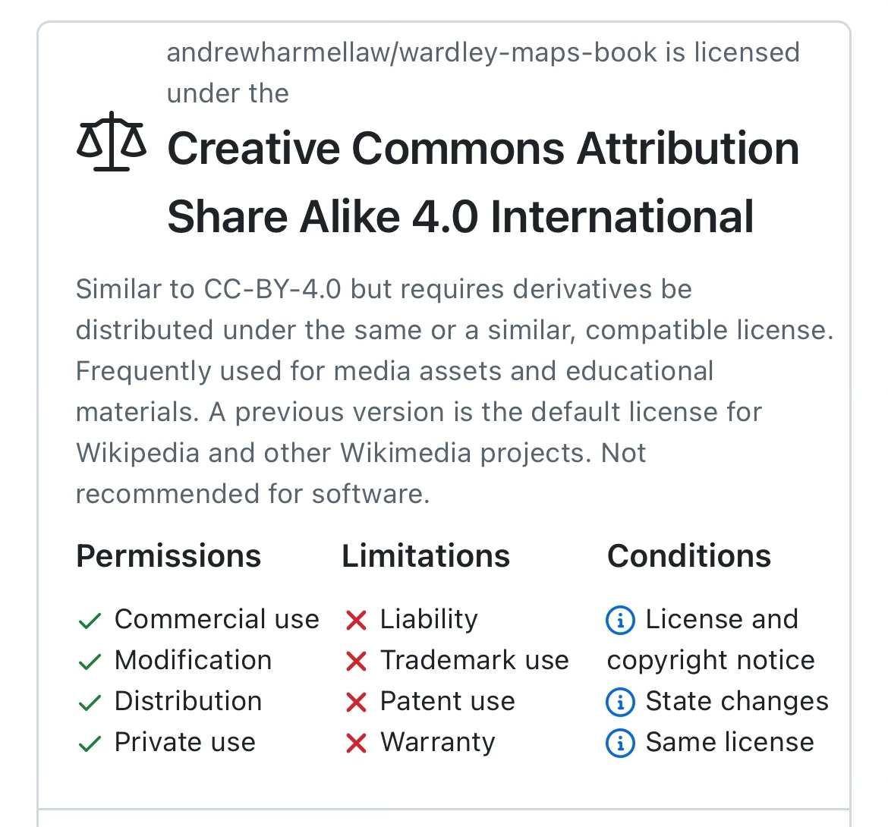Select the Limitations heading
Screen dimensions: 888x827
(x=426, y=556)
